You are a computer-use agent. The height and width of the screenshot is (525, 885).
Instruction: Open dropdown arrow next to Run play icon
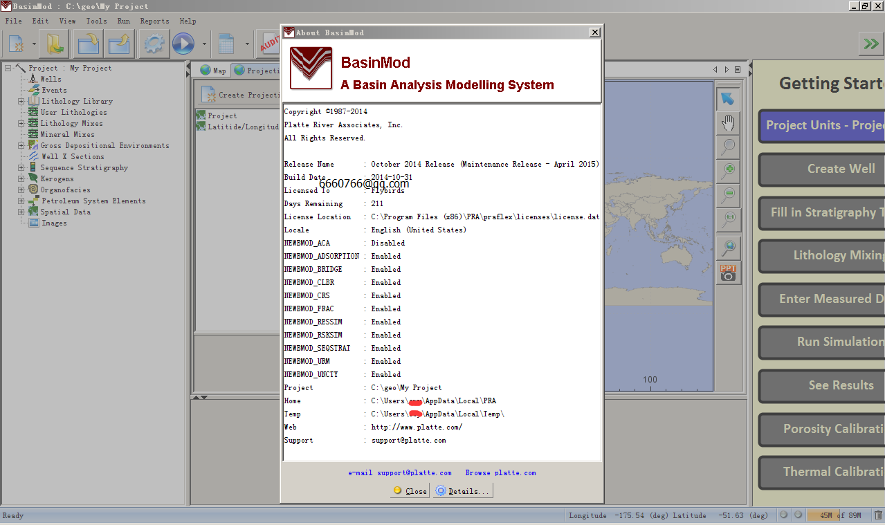[x=204, y=44]
